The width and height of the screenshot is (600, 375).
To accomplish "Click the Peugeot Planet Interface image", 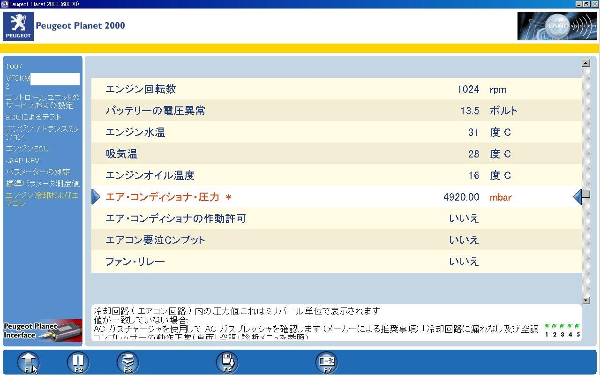I will 43,331.
